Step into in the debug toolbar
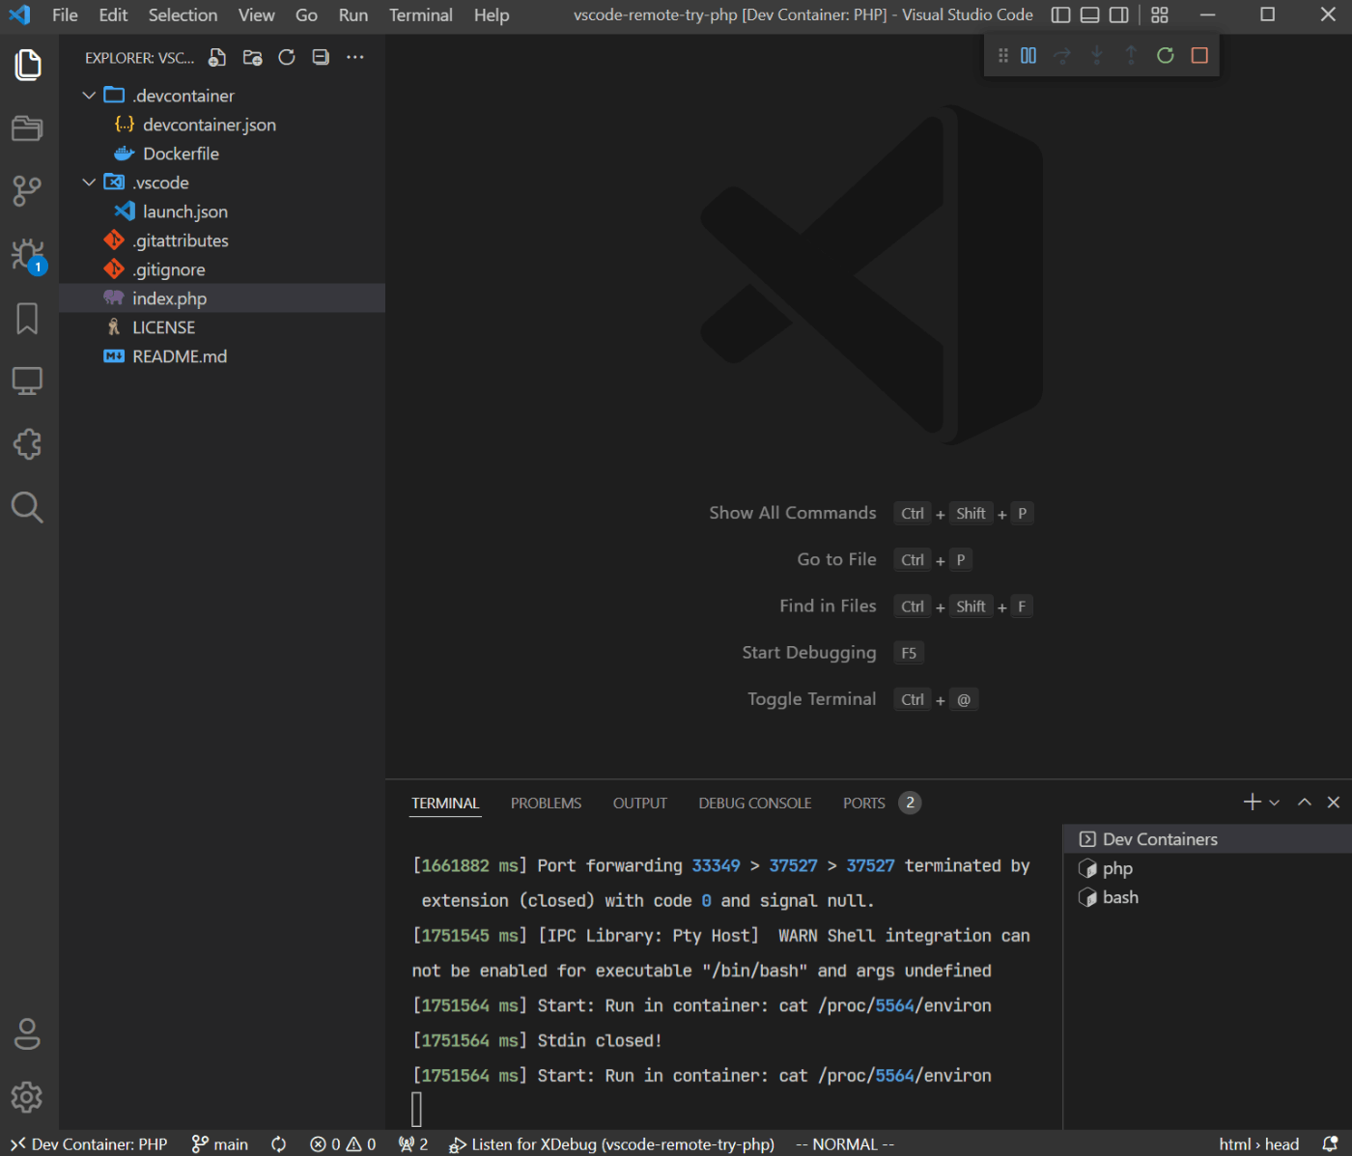1352x1156 pixels. pos(1097,56)
